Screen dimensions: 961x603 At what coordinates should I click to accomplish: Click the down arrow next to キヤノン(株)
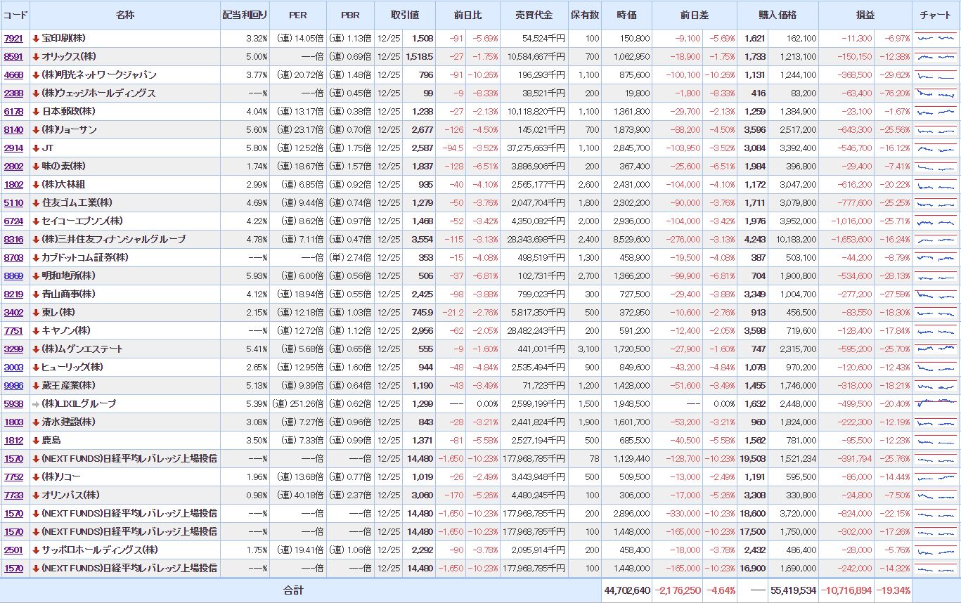pos(36,331)
